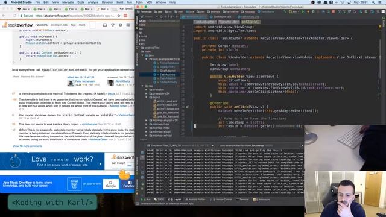
Task: Open the Apple menu
Action: click(x=5, y=2)
